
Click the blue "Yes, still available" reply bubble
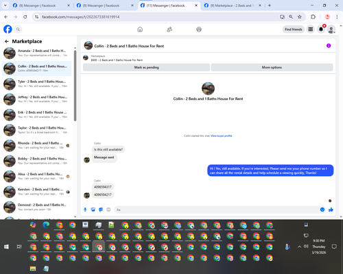pos(270,171)
